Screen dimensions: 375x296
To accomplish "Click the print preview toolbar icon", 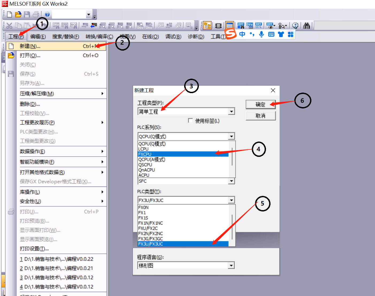I will click(36, 14).
